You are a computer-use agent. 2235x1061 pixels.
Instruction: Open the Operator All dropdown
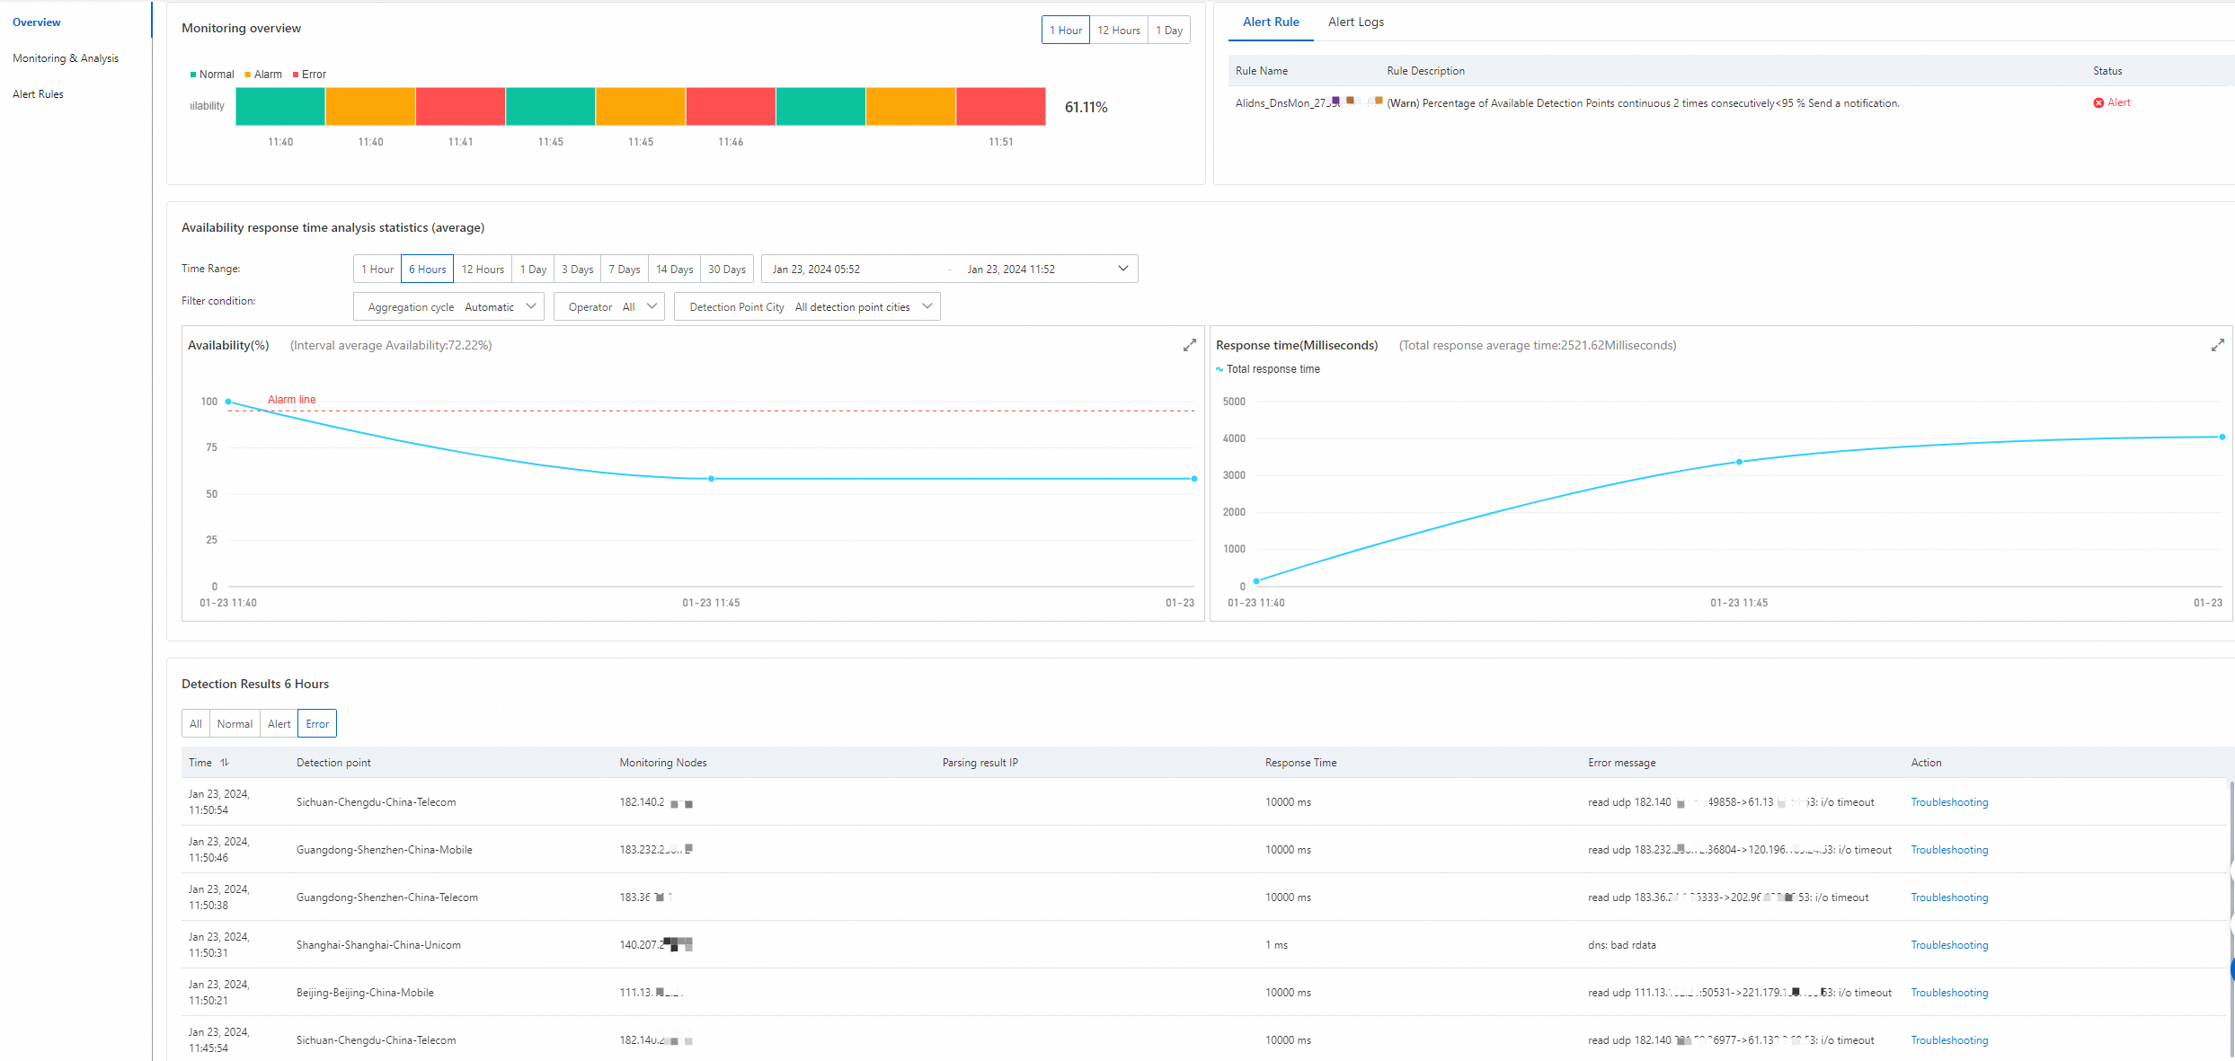point(609,307)
